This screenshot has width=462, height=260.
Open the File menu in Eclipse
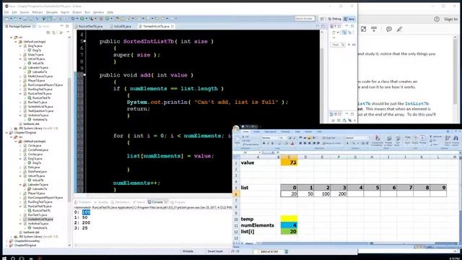(x=6, y=12)
